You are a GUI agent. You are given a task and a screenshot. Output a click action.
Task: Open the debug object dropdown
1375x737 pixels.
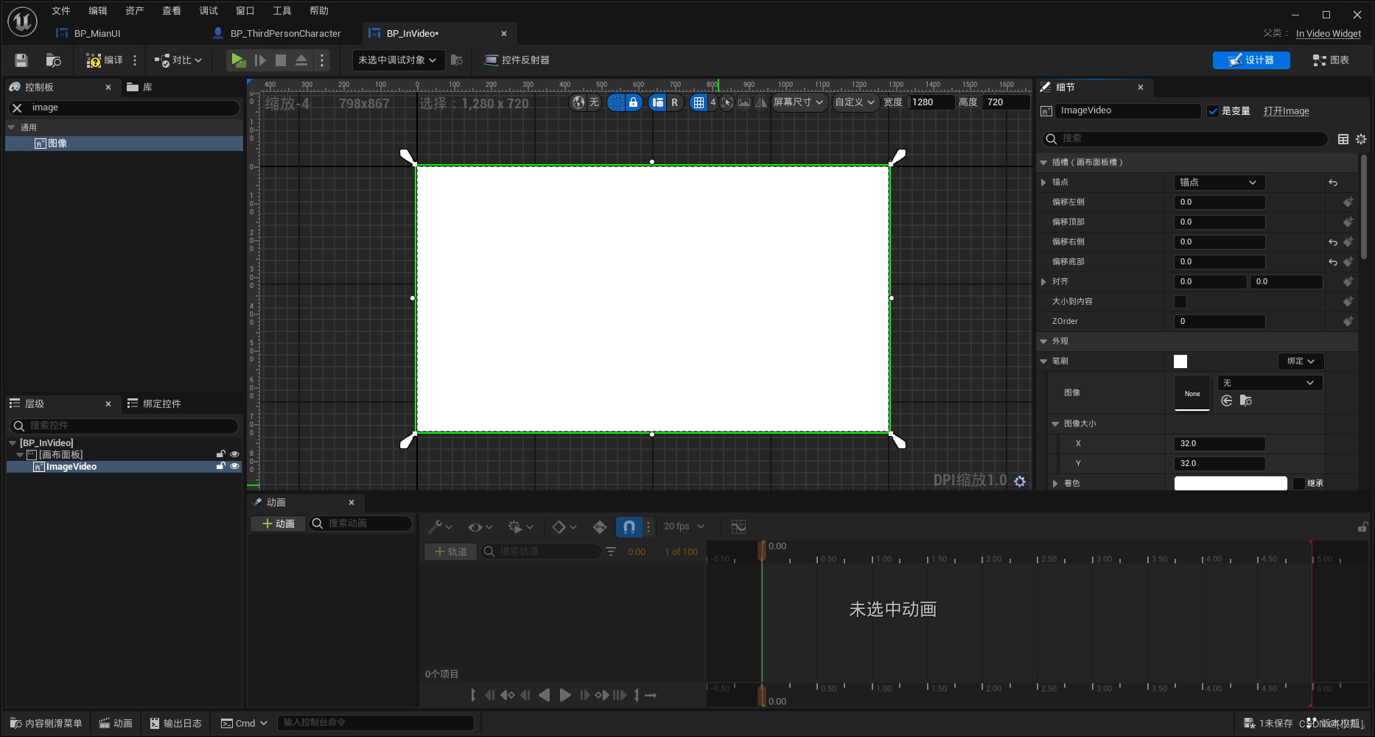(398, 60)
